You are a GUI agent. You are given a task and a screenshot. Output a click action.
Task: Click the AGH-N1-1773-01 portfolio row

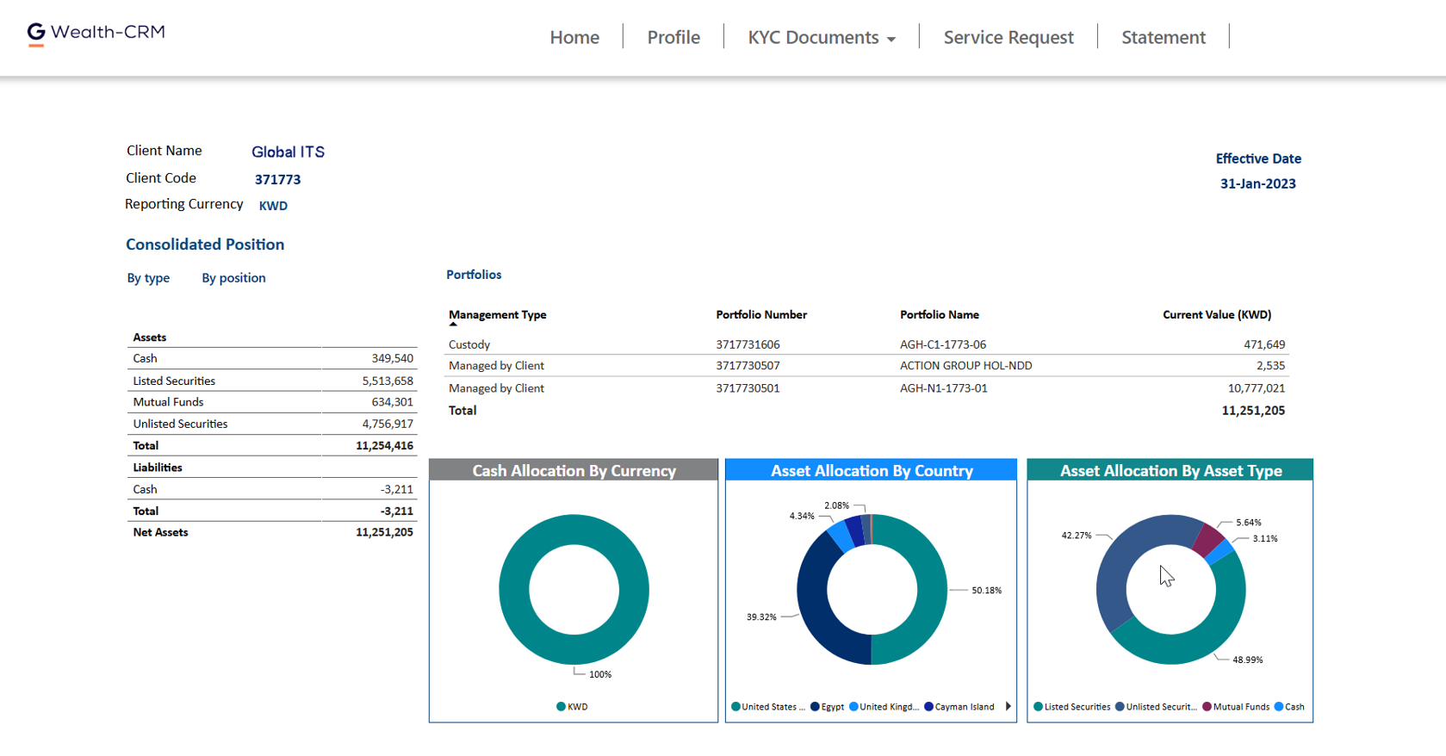point(943,388)
